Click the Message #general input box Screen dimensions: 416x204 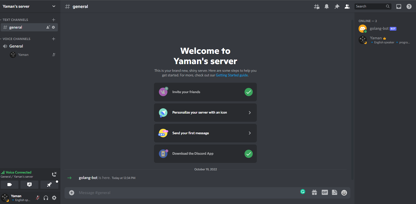(187, 193)
